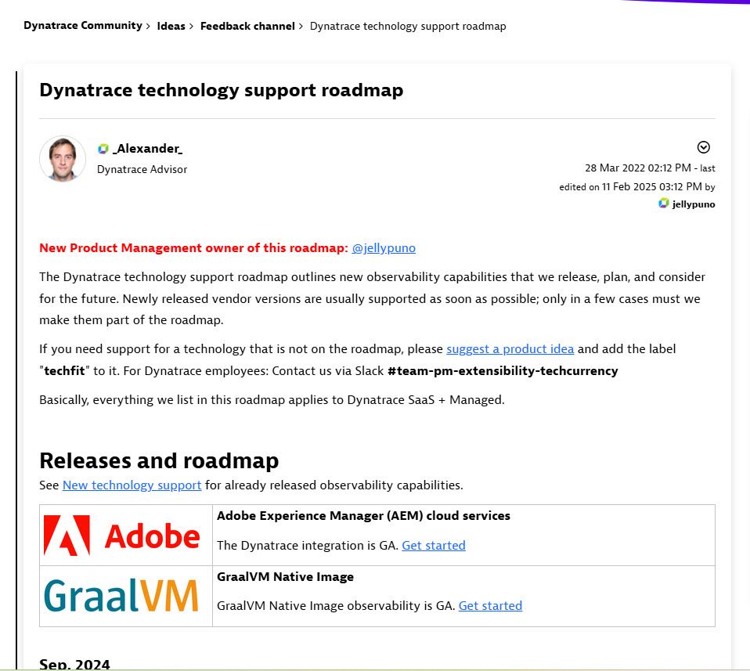Open the _Alexander_ author profile link
Viewport: 750px width, 671px height.
(147, 149)
